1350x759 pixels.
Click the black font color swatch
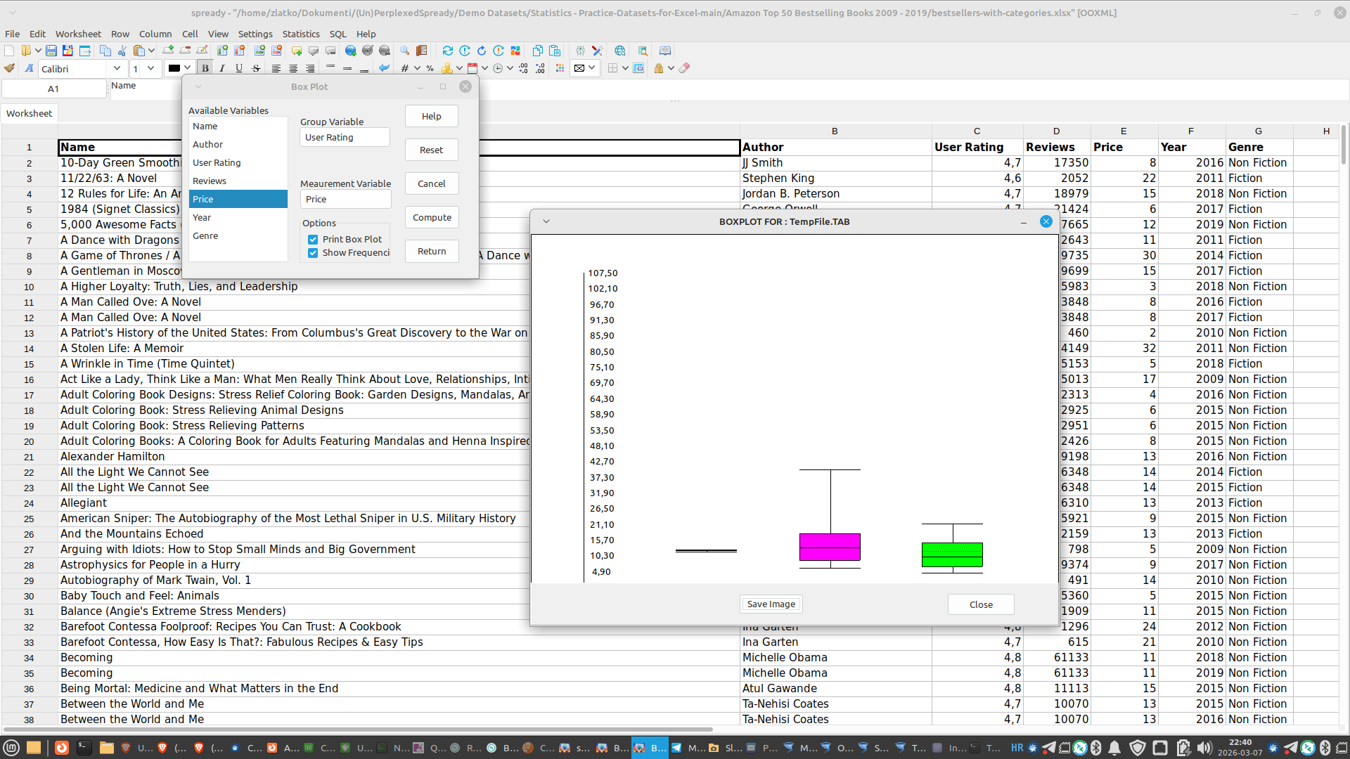(x=174, y=68)
